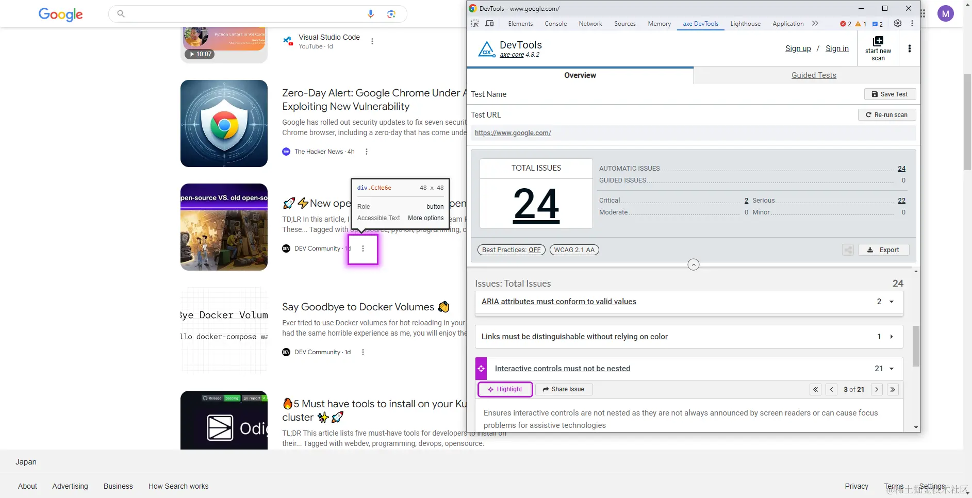Image resolution: width=972 pixels, height=498 pixels.
Task: Open more options for the Visual Studio Code video
Action: [372, 41]
